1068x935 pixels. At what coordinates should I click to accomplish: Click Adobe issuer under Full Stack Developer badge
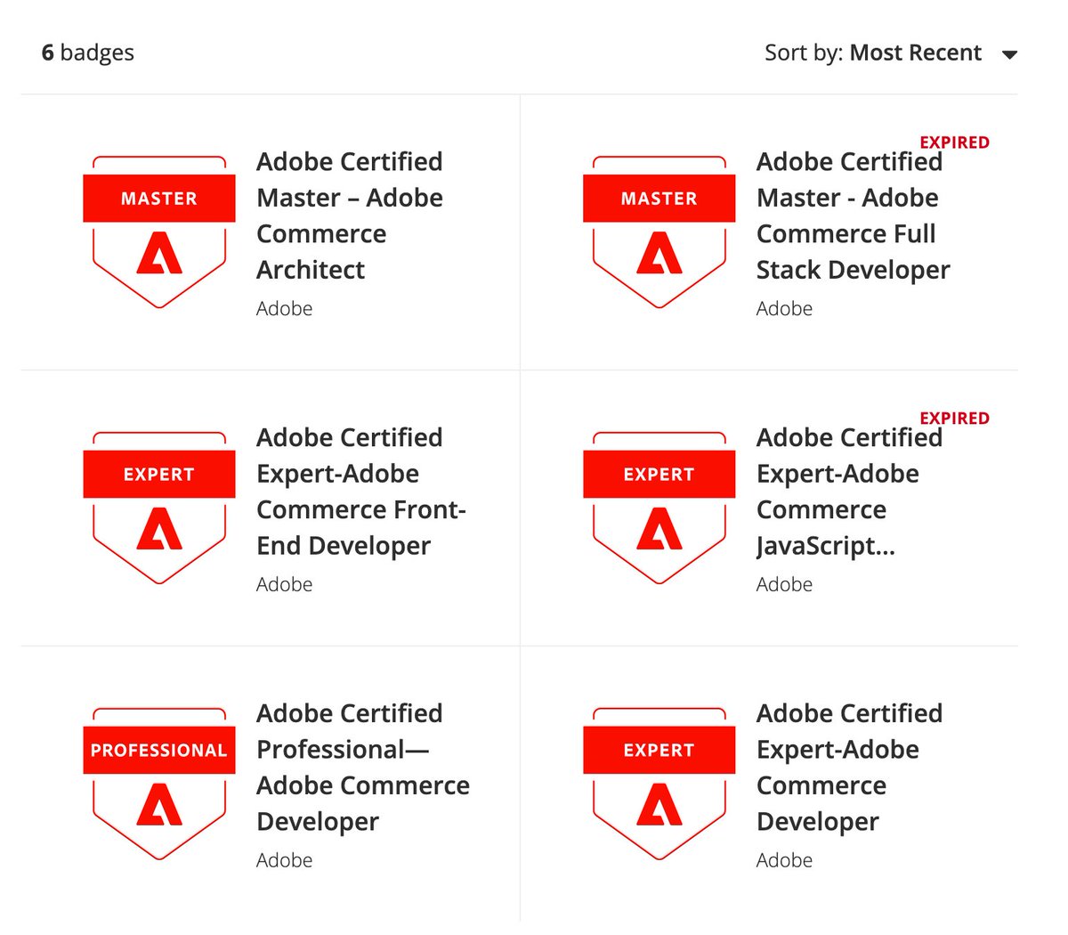click(785, 308)
